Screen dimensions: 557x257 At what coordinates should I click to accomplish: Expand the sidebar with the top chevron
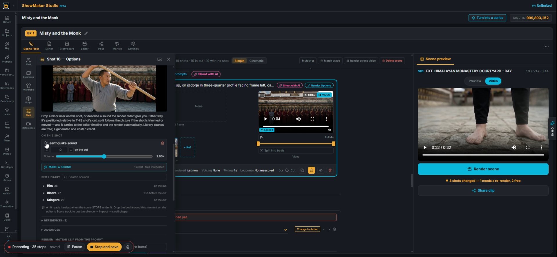(x=13, y=5)
